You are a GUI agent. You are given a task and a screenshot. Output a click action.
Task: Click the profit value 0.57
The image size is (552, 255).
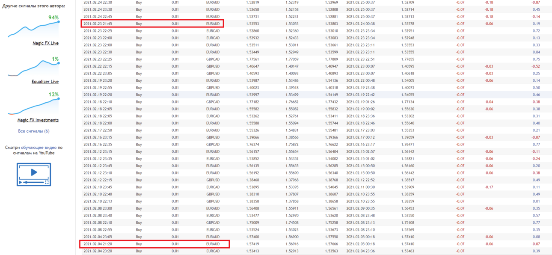(x=536, y=215)
